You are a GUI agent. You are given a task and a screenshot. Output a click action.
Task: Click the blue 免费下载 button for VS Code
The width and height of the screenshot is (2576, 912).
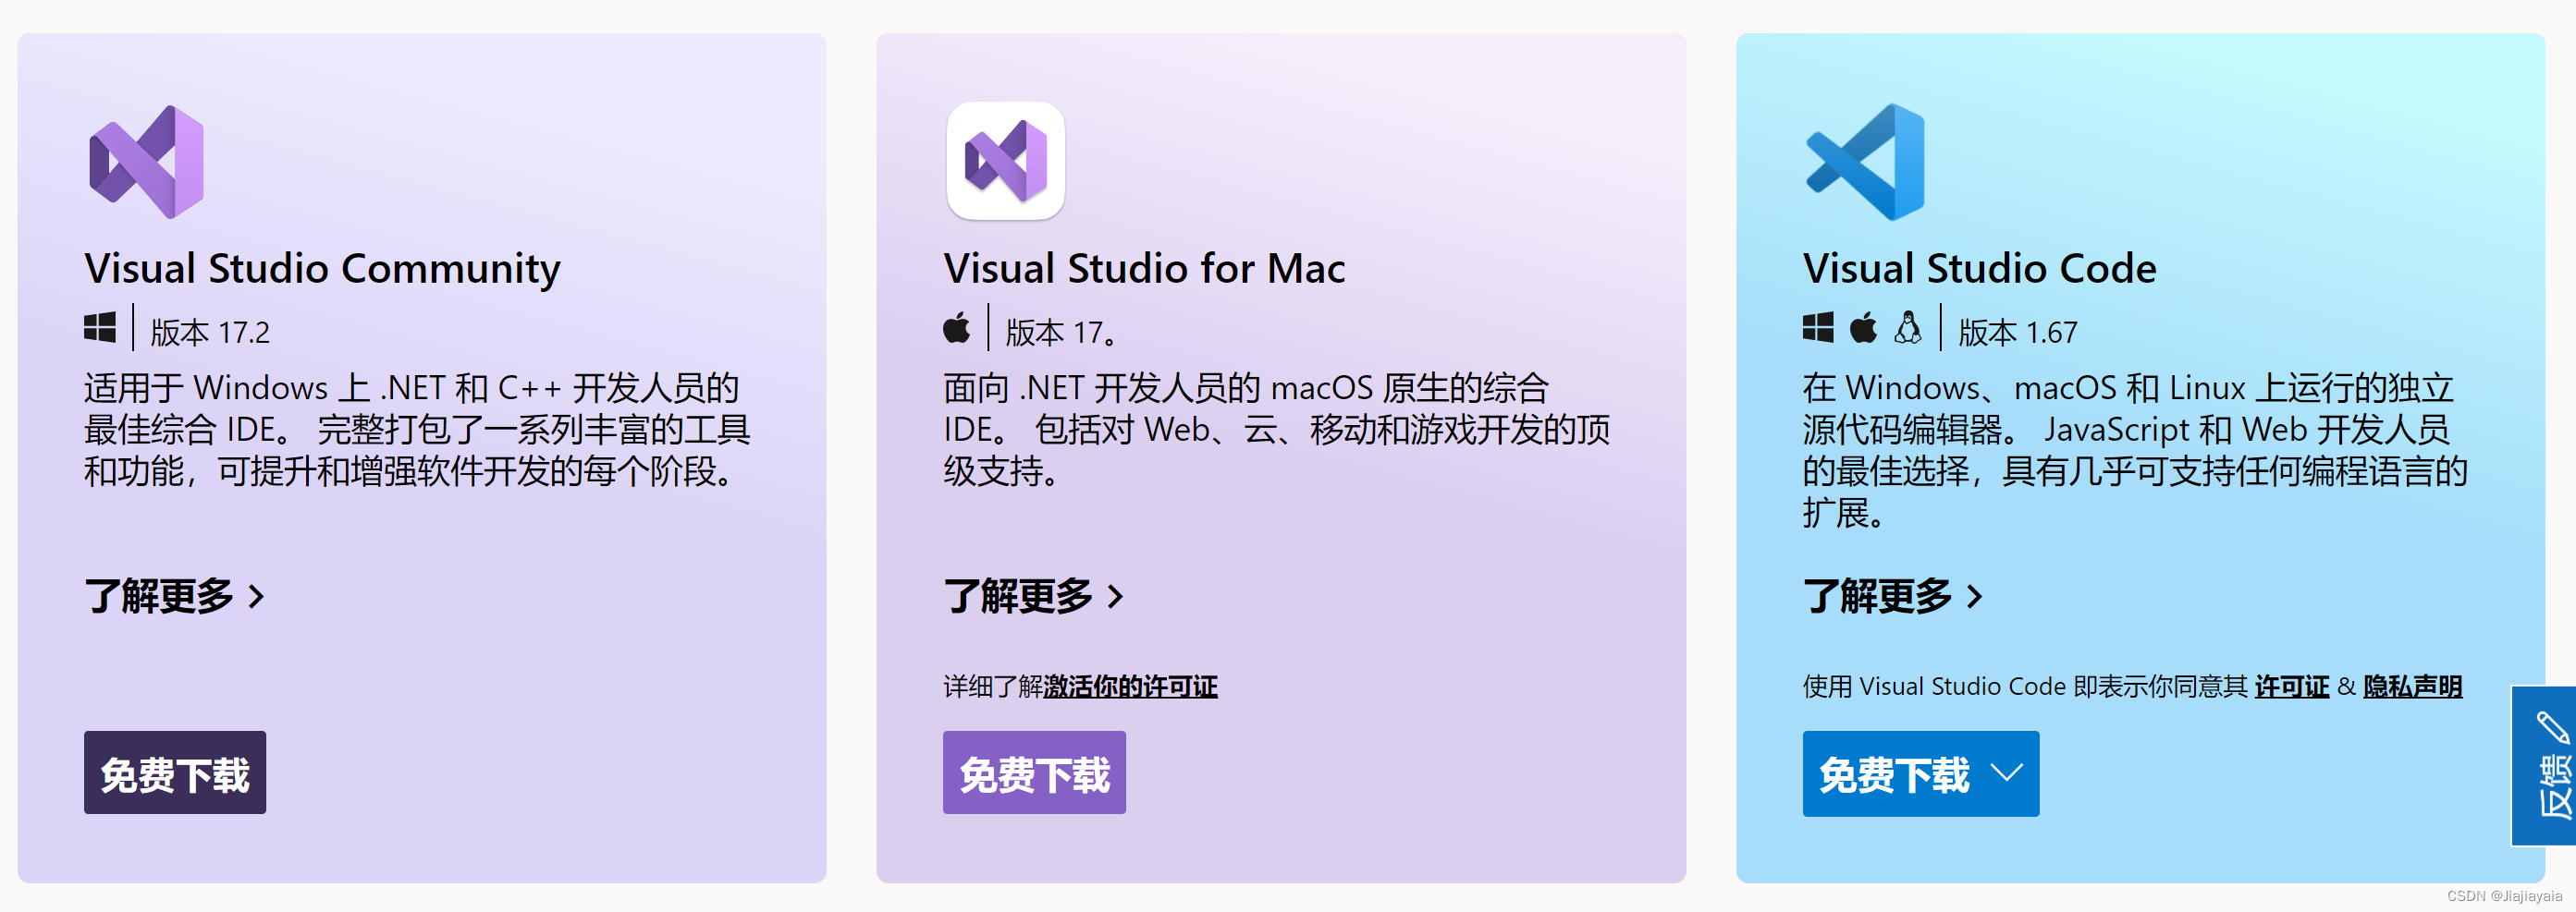click(x=1920, y=773)
